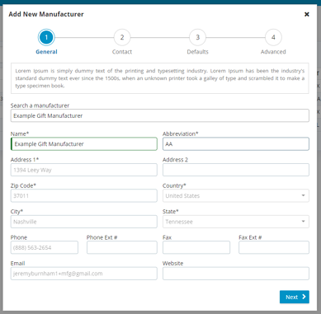Close the Add New Manufacturer dialog
Image resolution: width=321 pixels, height=314 pixels.
[307, 14]
